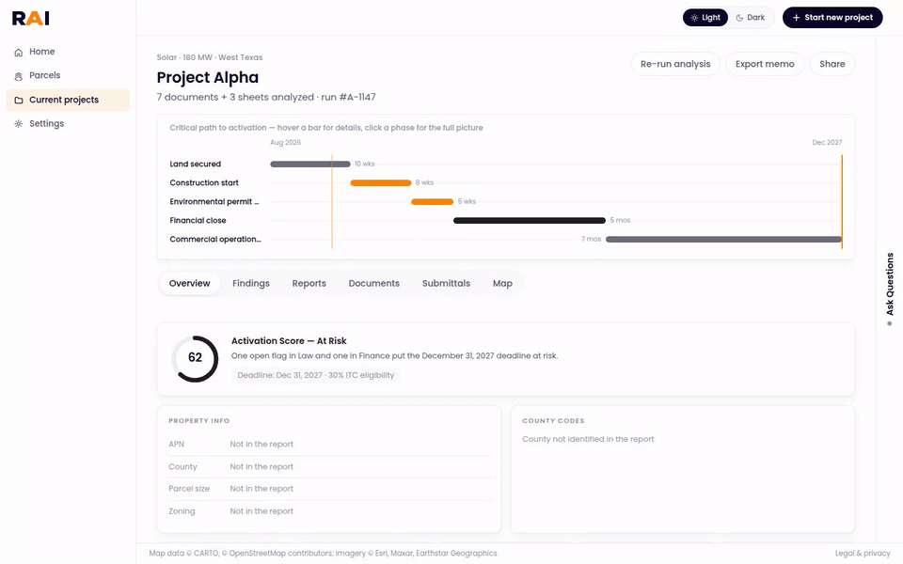Switch to the Findings tab
This screenshot has width=903, height=564.
pos(251,283)
